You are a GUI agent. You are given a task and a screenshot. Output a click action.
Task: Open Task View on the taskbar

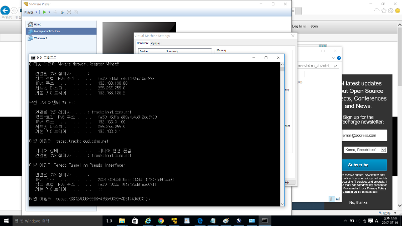(109, 220)
